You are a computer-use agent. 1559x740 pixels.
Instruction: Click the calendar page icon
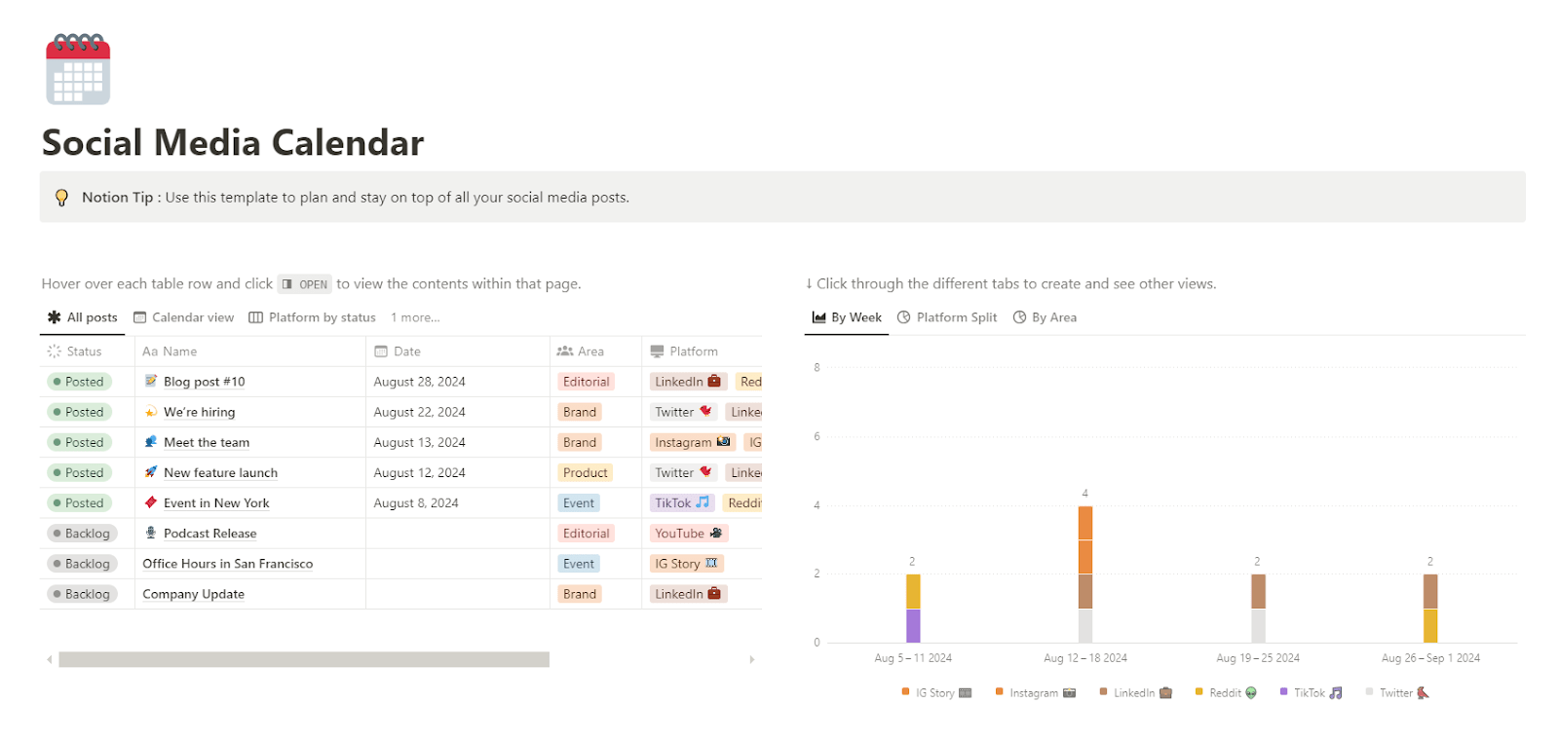pyautogui.click(x=78, y=70)
